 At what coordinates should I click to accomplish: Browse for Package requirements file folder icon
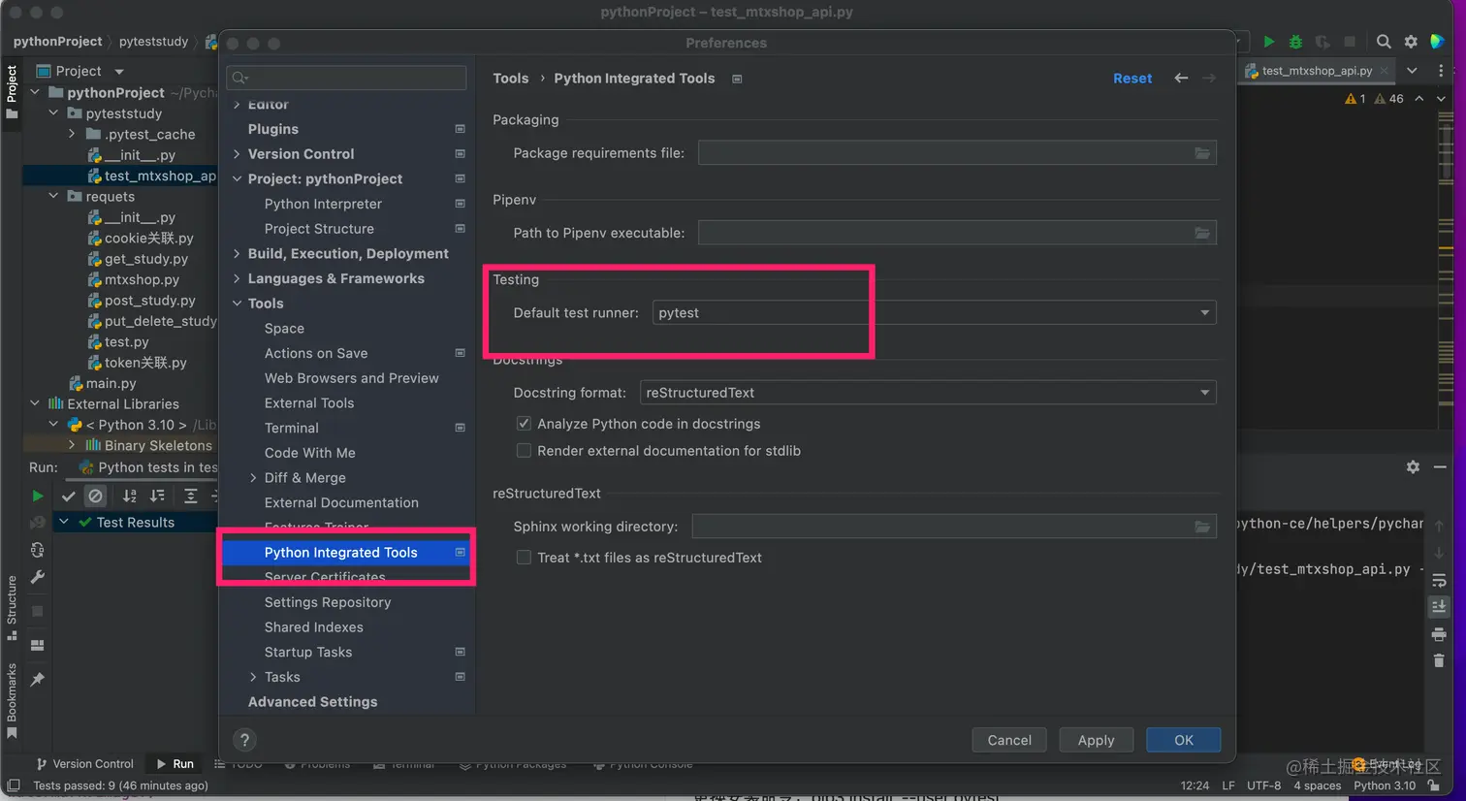(1202, 153)
